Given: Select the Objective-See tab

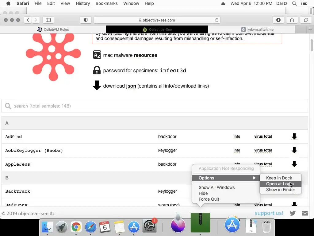Looking at the screenshot, I should click(x=157, y=29).
